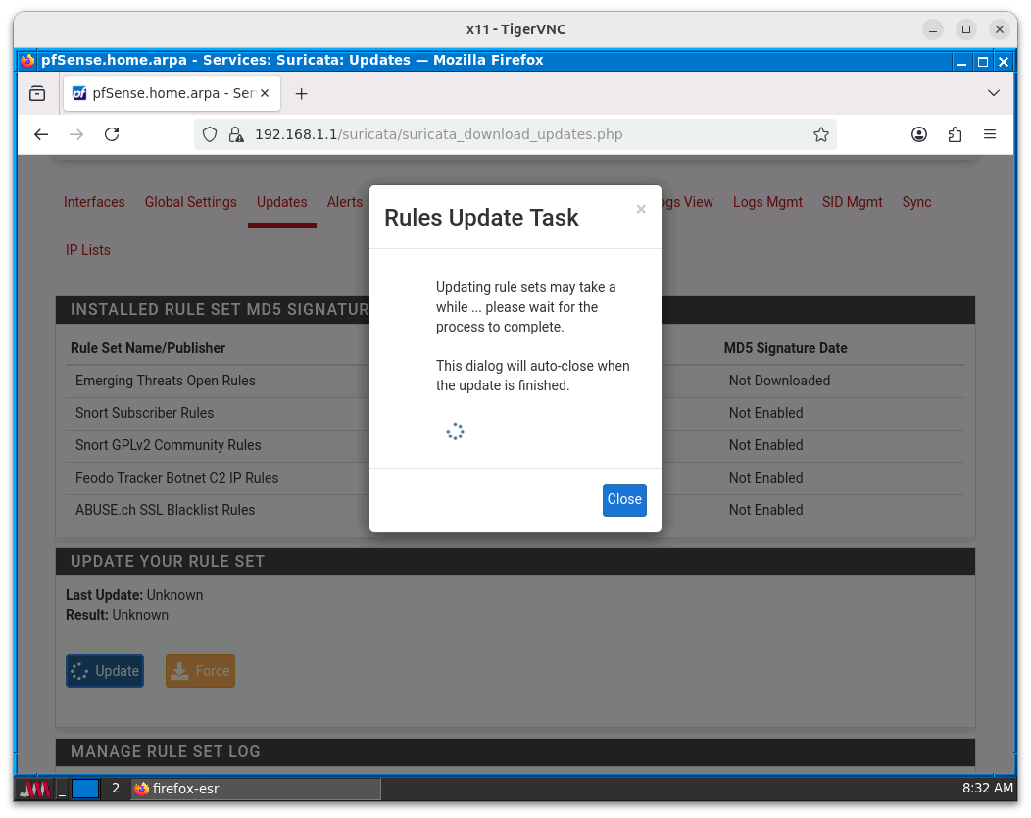This screenshot has height=818, width=1031.
Task: Click the show-desktop icon in the taskbar
Action: [x=62, y=789]
